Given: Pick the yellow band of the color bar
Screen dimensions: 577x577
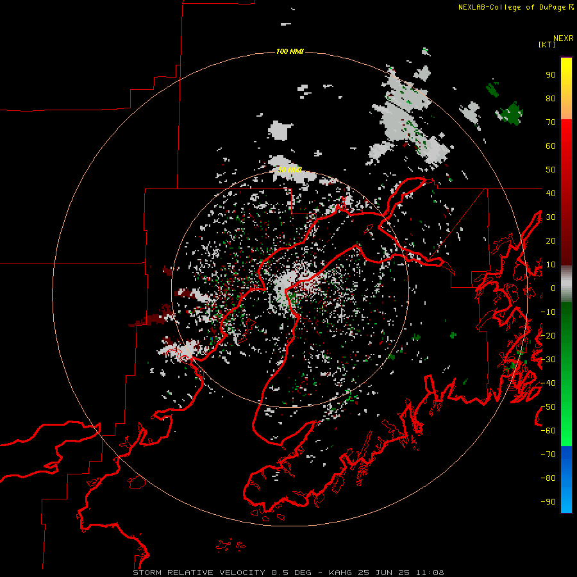Looking at the screenshot, I should point(566,88).
